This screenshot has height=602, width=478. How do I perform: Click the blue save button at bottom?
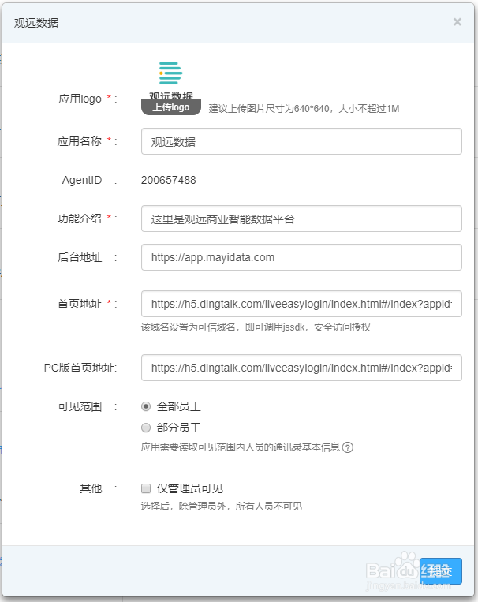(x=441, y=571)
